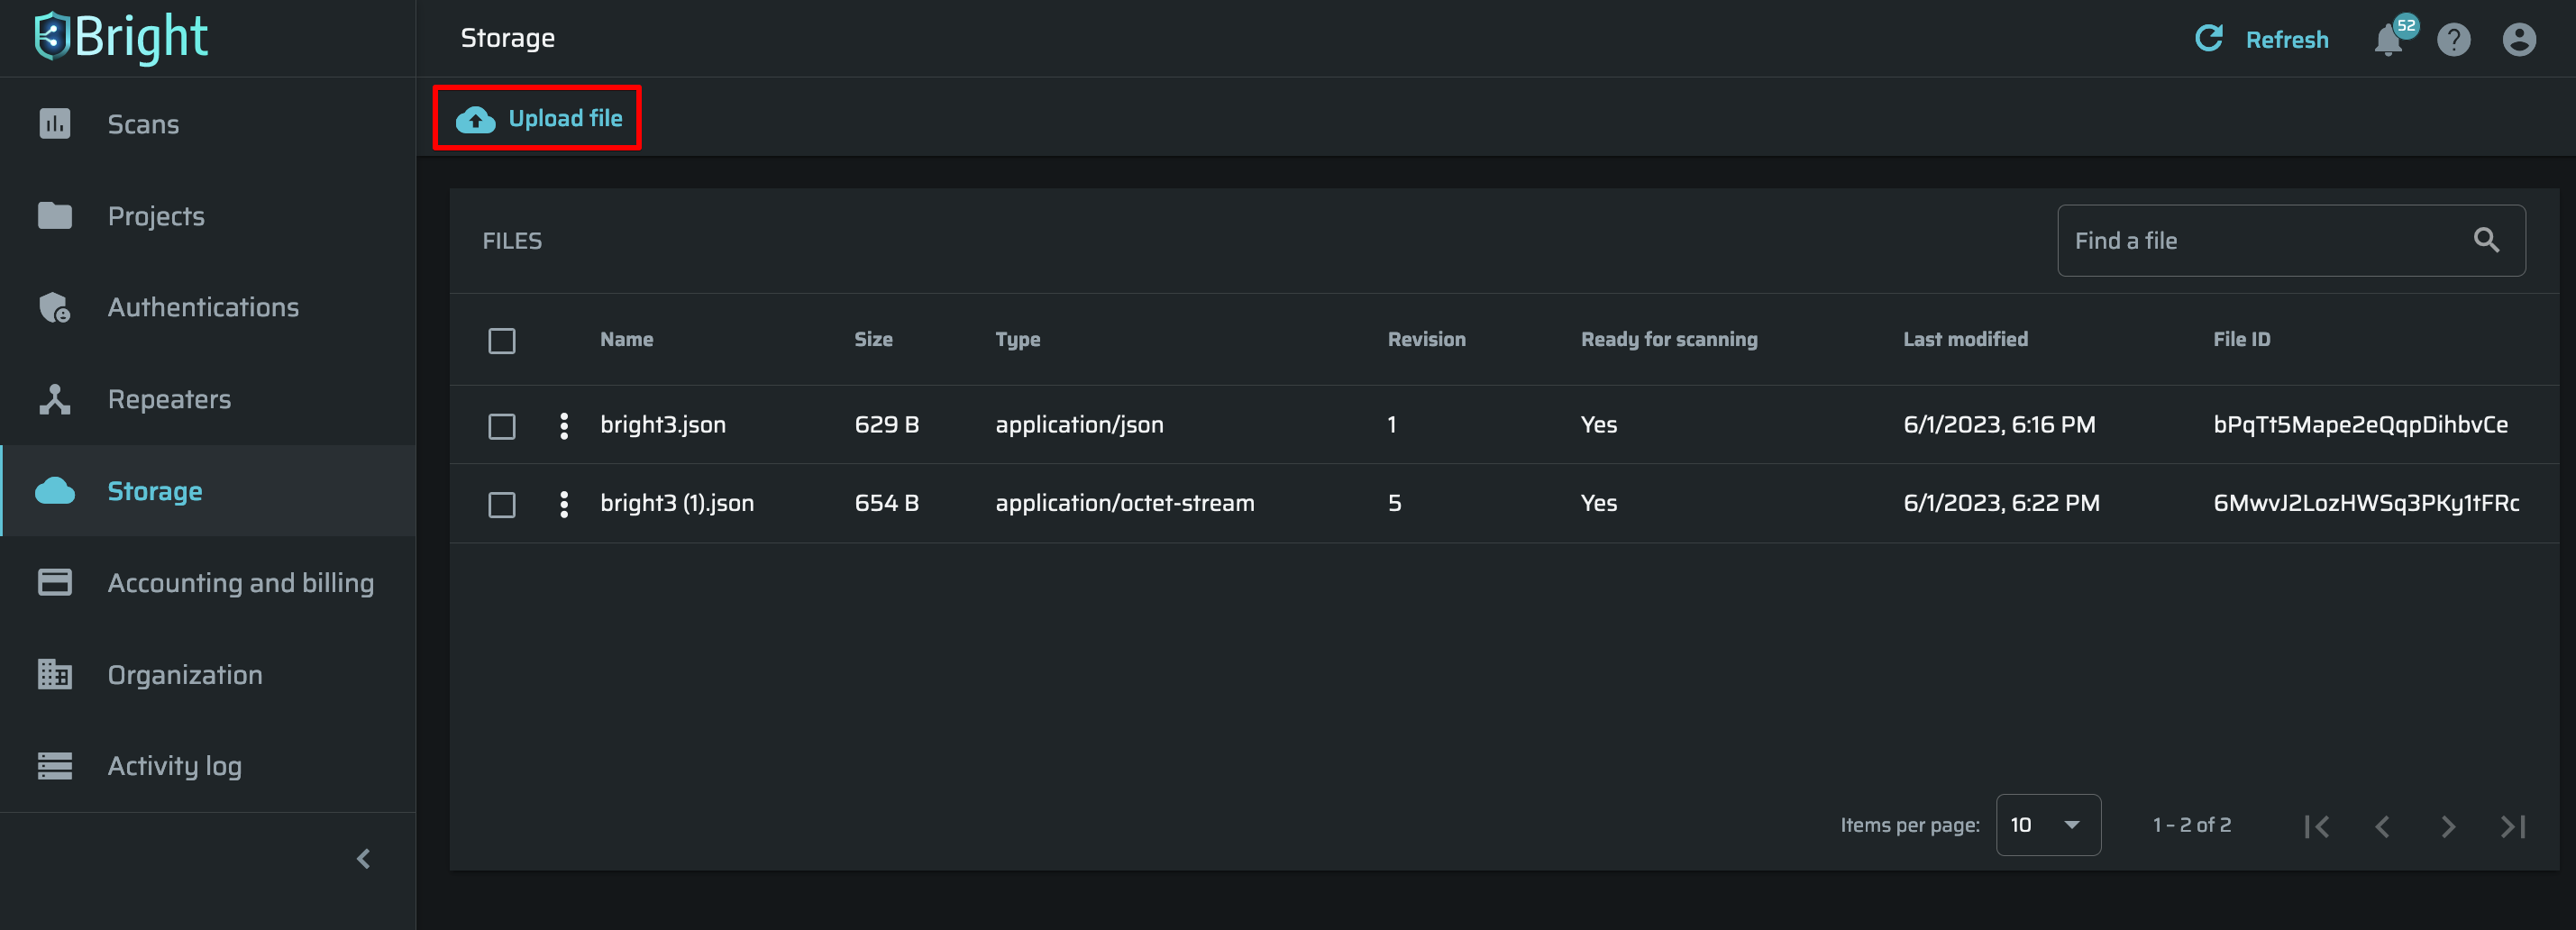The width and height of the screenshot is (2576, 930).
Task: Click the circular refresh arrow icon
Action: (2208, 38)
